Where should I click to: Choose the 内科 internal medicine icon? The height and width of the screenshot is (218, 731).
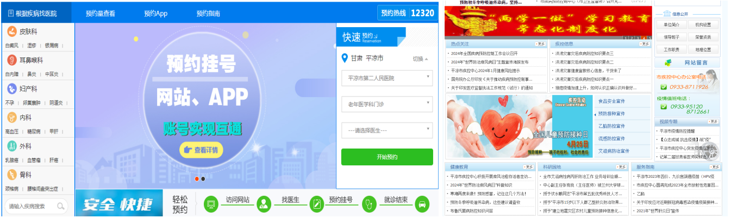pyautogui.click(x=12, y=117)
